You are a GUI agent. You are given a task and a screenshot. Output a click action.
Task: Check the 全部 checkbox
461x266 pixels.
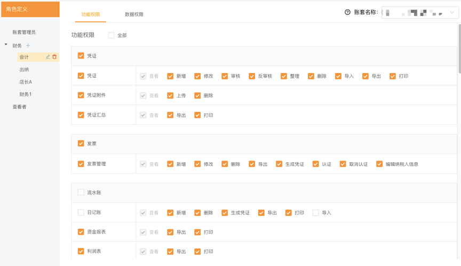112,36
